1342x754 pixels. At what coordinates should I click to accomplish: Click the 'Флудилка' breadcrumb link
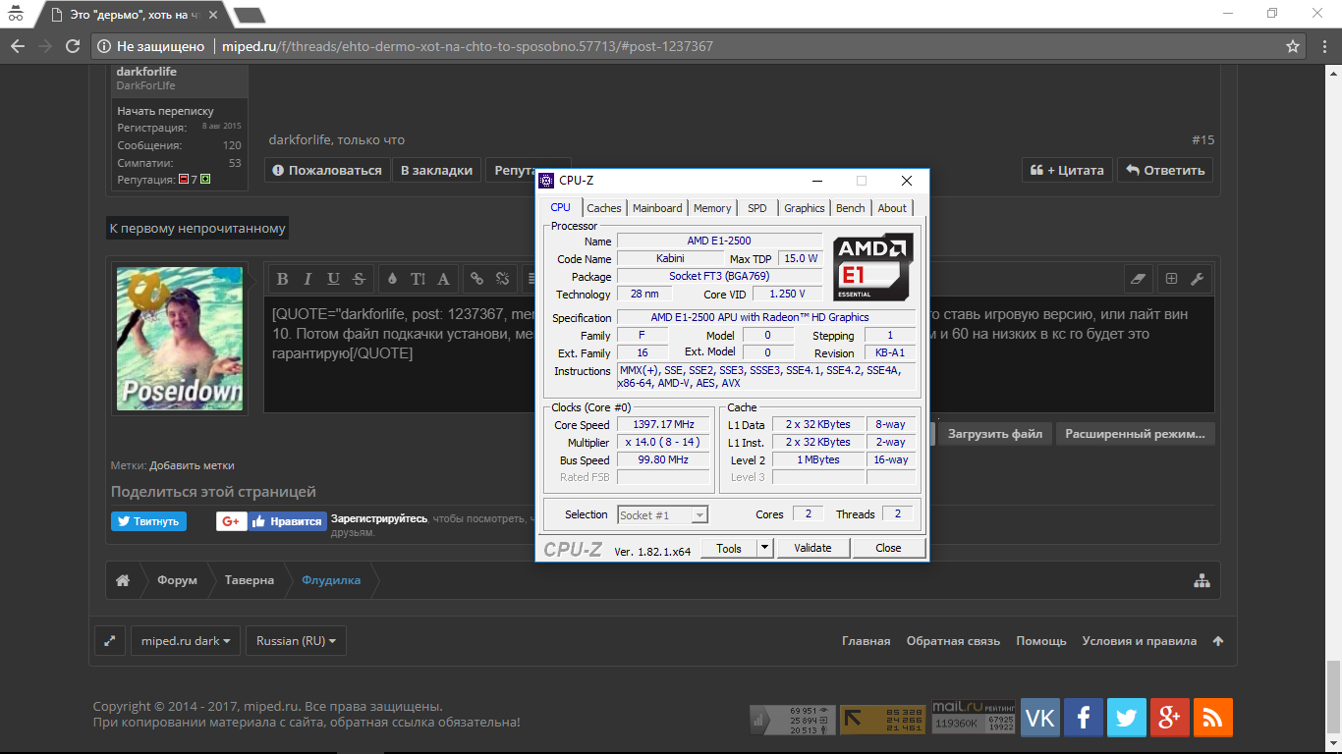(x=331, y=580)
